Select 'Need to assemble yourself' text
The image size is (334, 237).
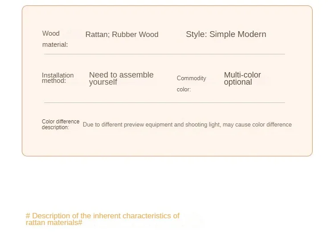121,78
